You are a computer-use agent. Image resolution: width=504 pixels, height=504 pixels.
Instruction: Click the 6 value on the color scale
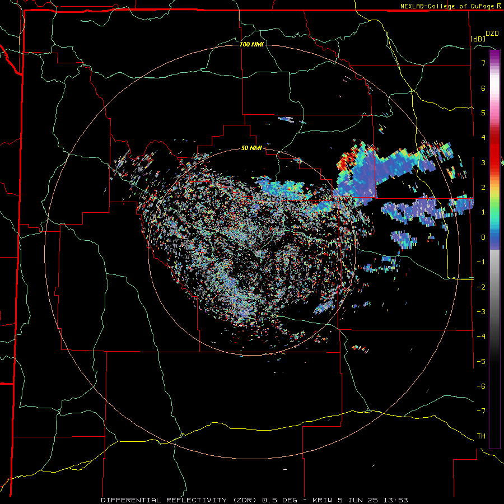[483, 88]
